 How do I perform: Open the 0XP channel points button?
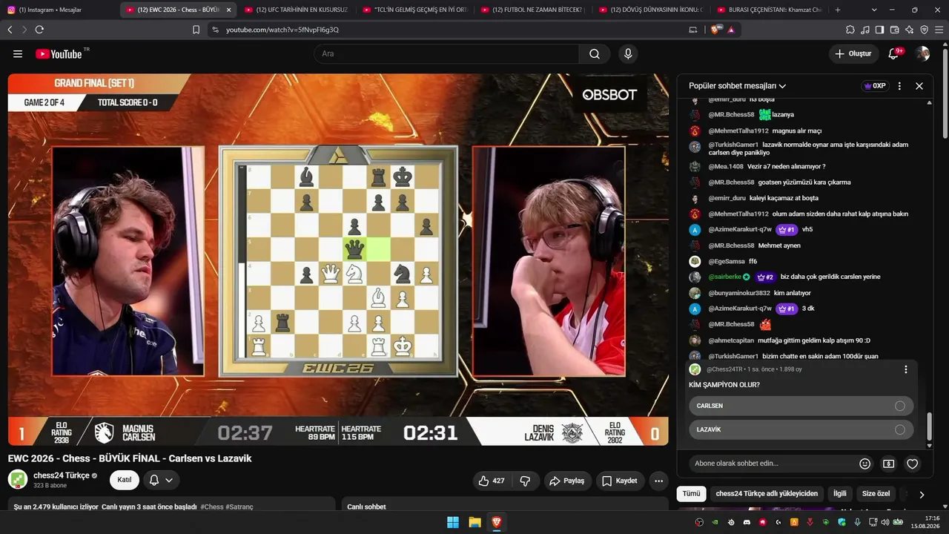pos(875,86)
